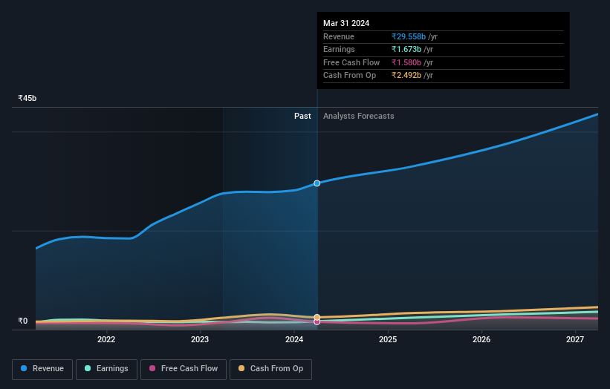Click the pink Free Cash Flow data point
The width and height of the screenshot is (610, 389).
pos(317,322)
